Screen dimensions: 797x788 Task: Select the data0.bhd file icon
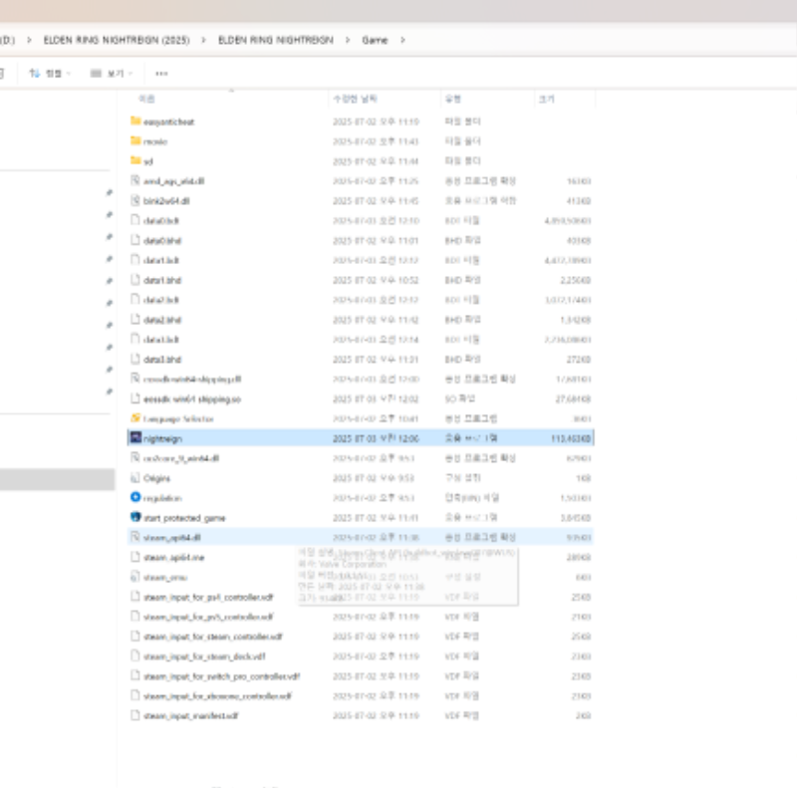(135, 239)
